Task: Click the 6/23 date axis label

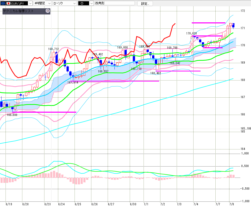Action: coord(47,204)
